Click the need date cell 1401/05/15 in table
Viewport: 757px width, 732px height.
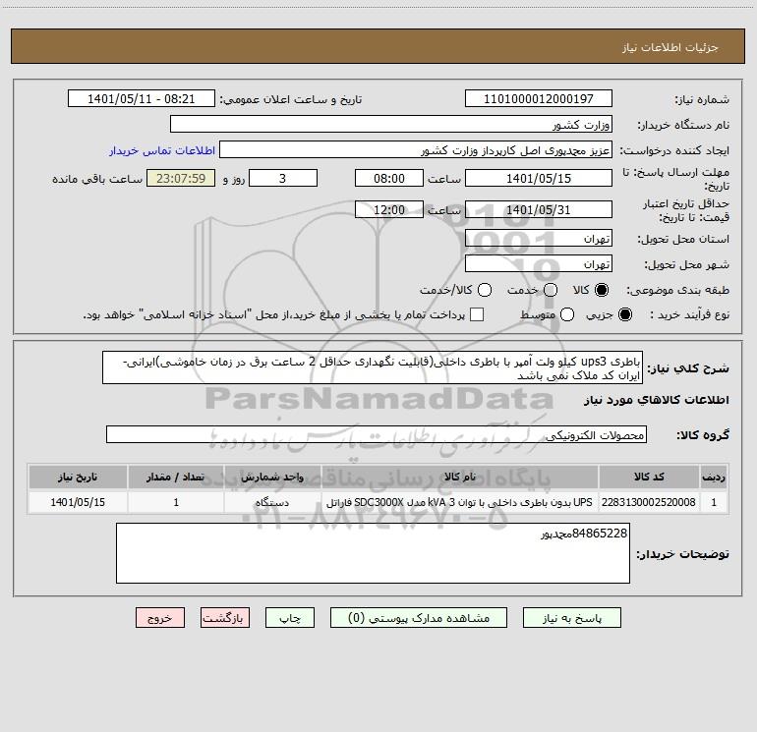[x=78, y=502]
